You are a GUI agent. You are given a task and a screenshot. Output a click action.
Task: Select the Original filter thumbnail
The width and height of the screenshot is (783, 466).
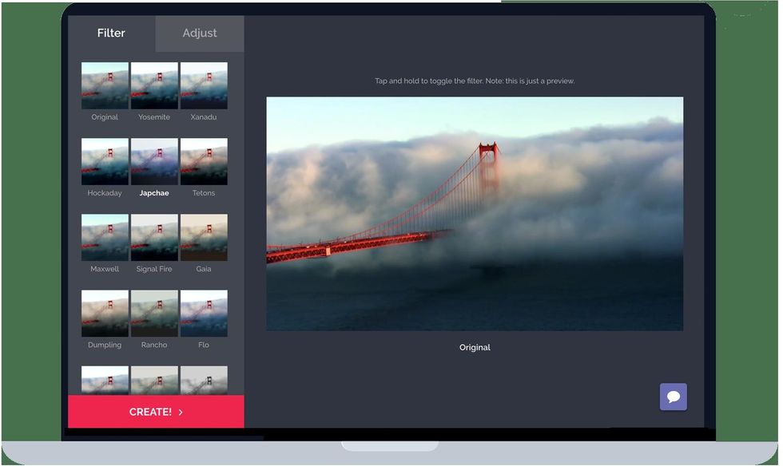coord(105,85)
